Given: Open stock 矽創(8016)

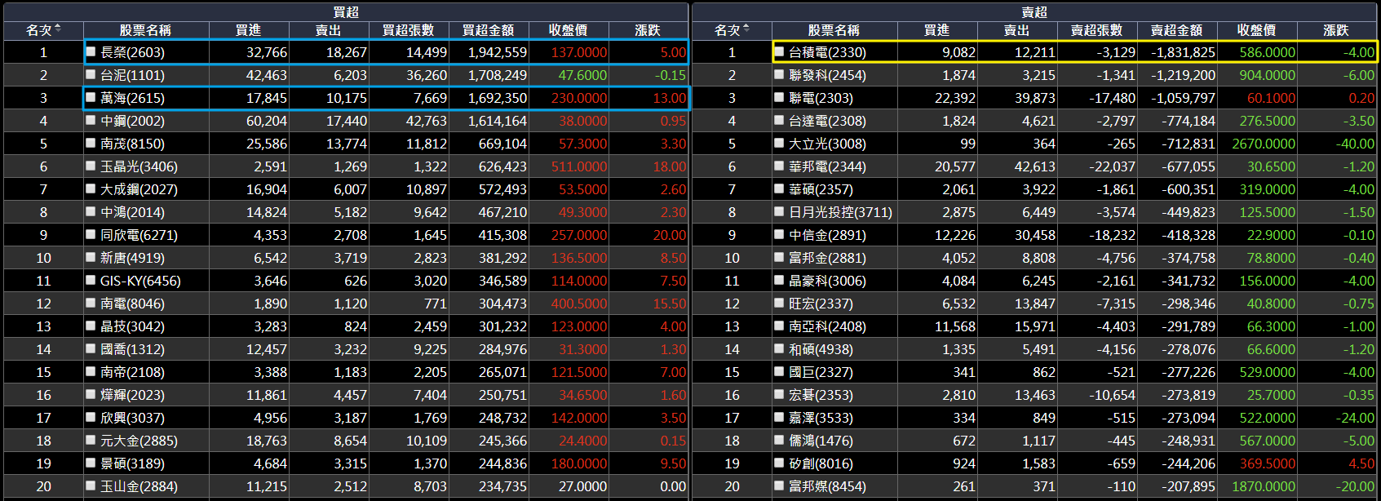Looking at the screenshot, I should click(821, 463).
